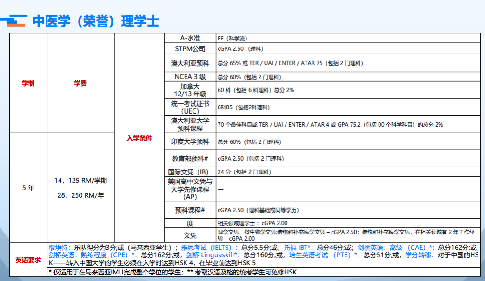Click the 统一考试证书 (UEC) cell

tap(190, 107)
